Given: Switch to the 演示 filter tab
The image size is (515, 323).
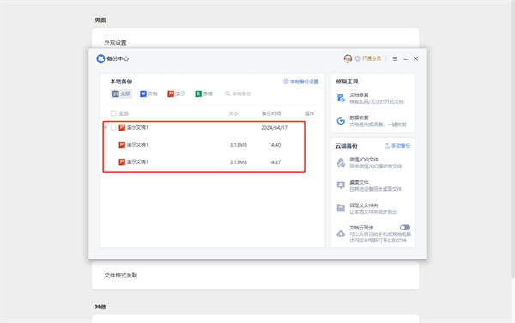Looking at the screenshot, I should pos(176,94).
